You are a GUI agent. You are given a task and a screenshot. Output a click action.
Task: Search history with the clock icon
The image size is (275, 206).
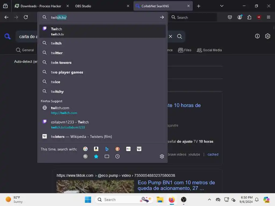click(x=118, y=156)
